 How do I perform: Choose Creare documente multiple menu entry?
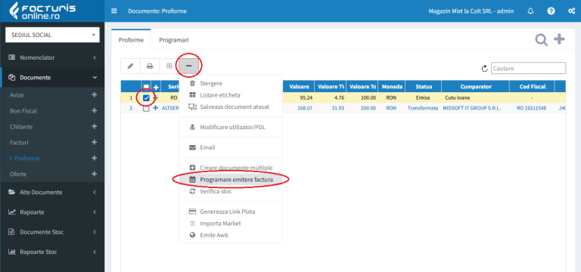point(231,168)
